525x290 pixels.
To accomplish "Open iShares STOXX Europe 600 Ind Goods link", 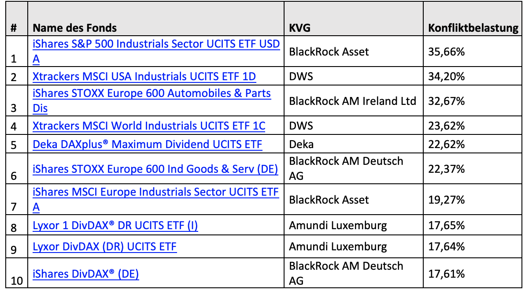I will 155,169.
